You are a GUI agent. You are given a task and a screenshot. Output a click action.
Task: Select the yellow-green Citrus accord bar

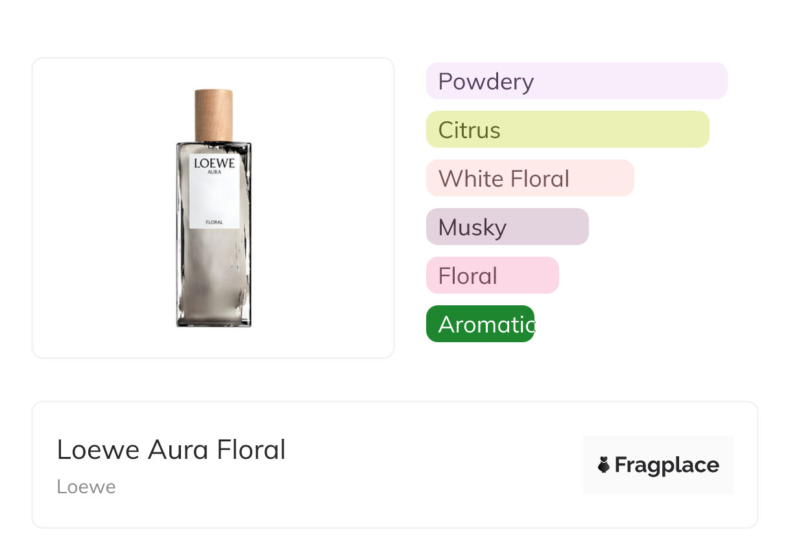click(567, 130)
